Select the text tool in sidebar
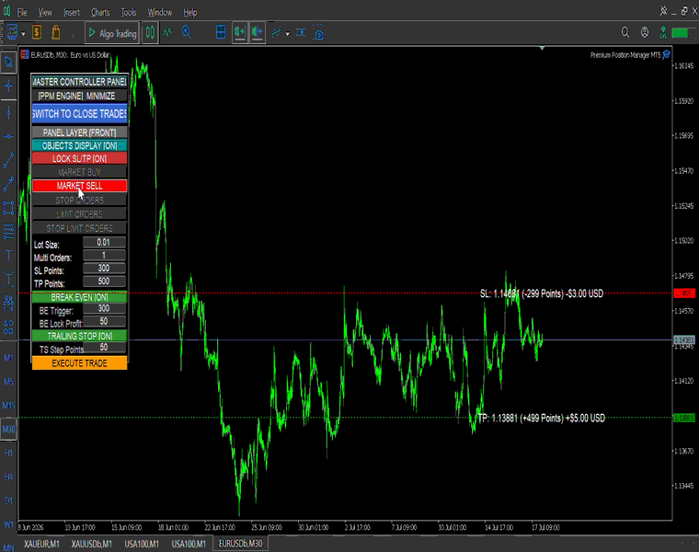 [8, 256]
